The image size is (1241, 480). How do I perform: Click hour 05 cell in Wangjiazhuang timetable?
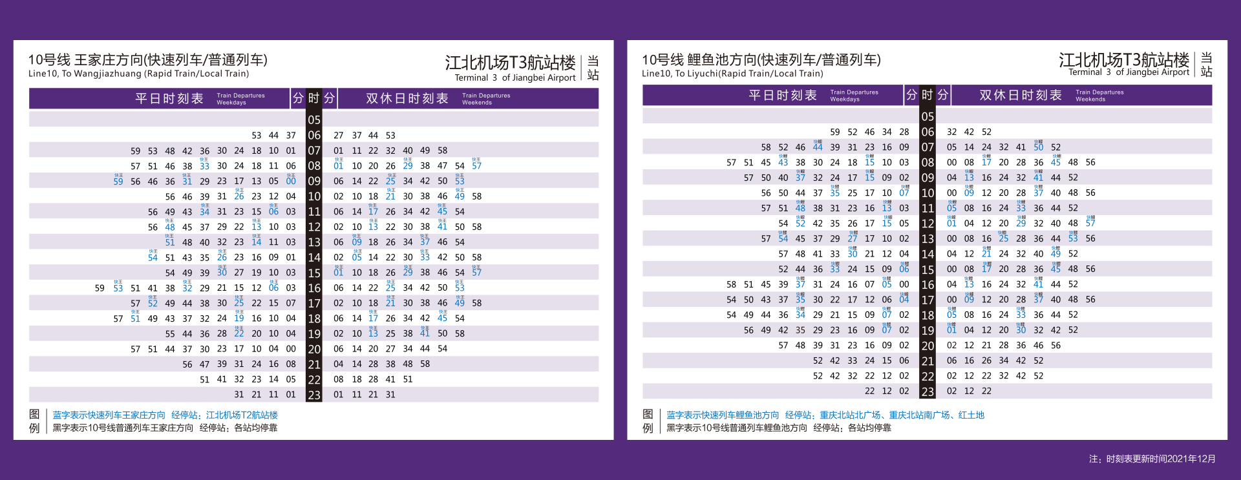(x=314, y=120)
